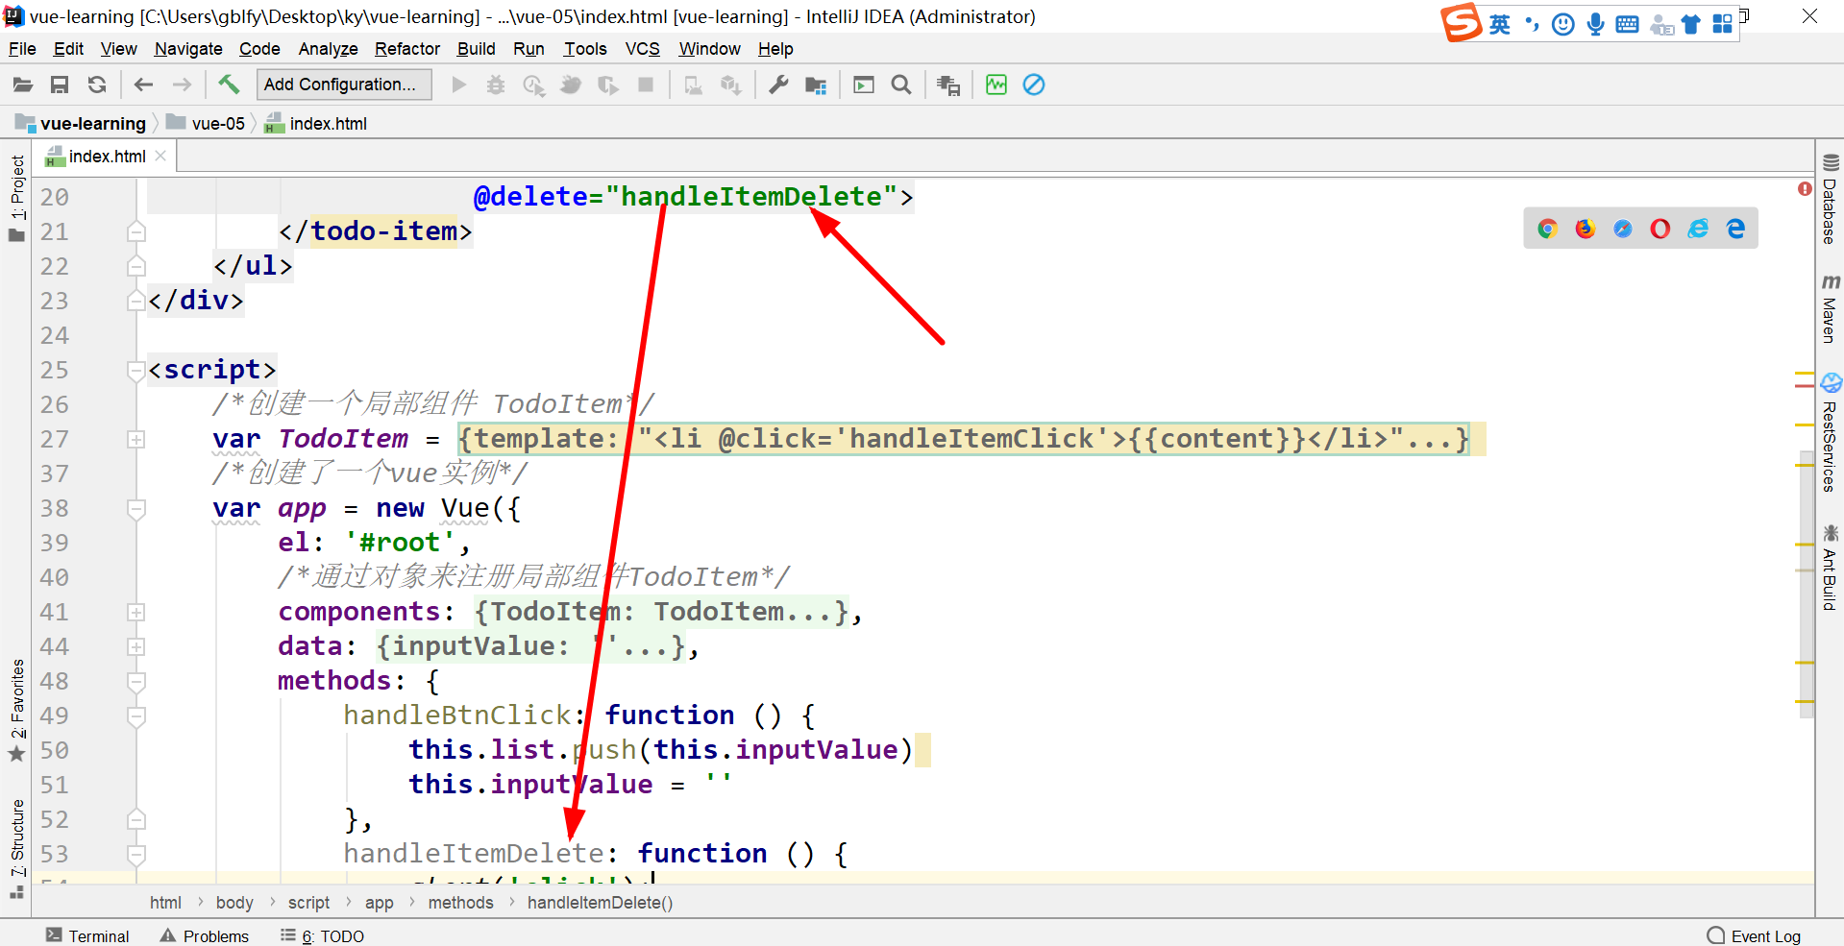Collapse the script tag at line 25
The image size is (1844, 946).
[136, 370]
